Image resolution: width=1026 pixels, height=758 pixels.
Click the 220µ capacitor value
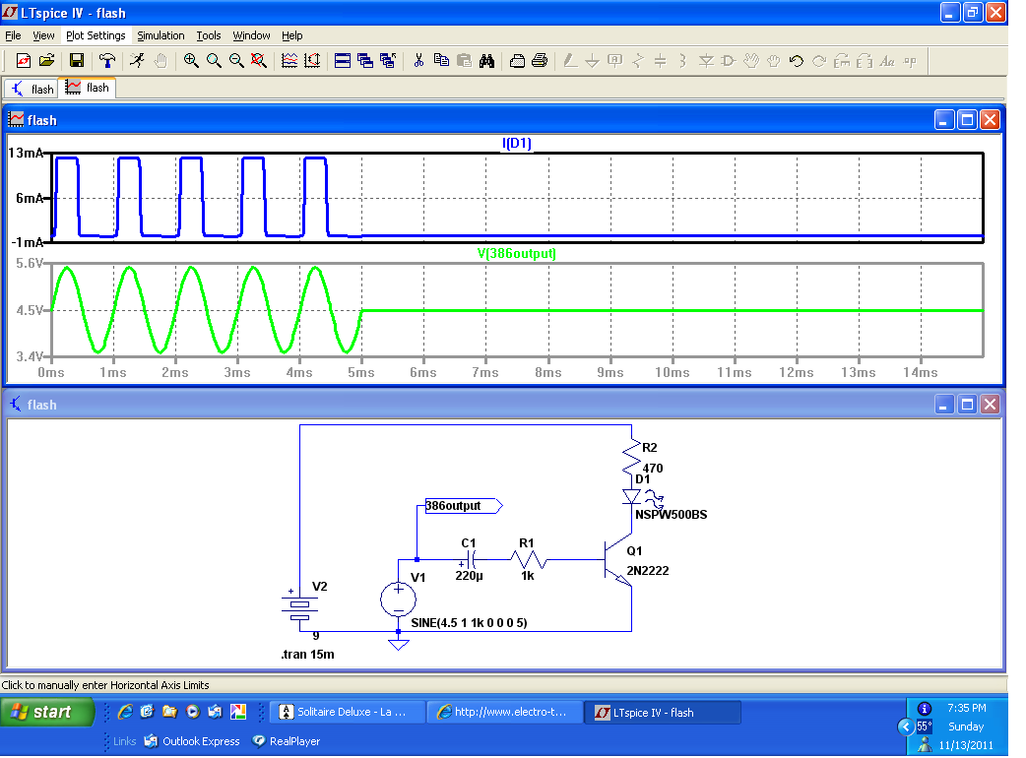[469, 576]
